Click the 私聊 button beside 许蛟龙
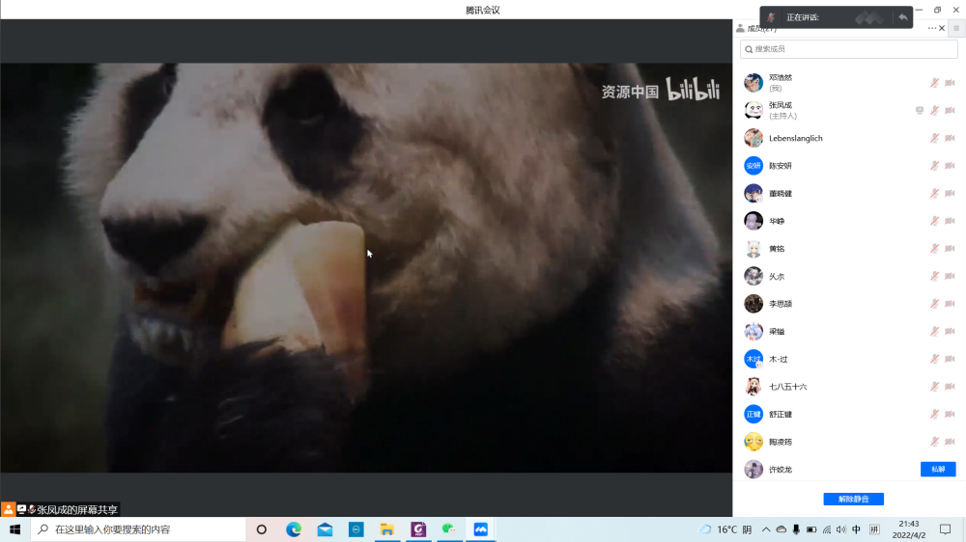Screen dimensions: 966x542 pyautogui.click(x=937, y=469)
